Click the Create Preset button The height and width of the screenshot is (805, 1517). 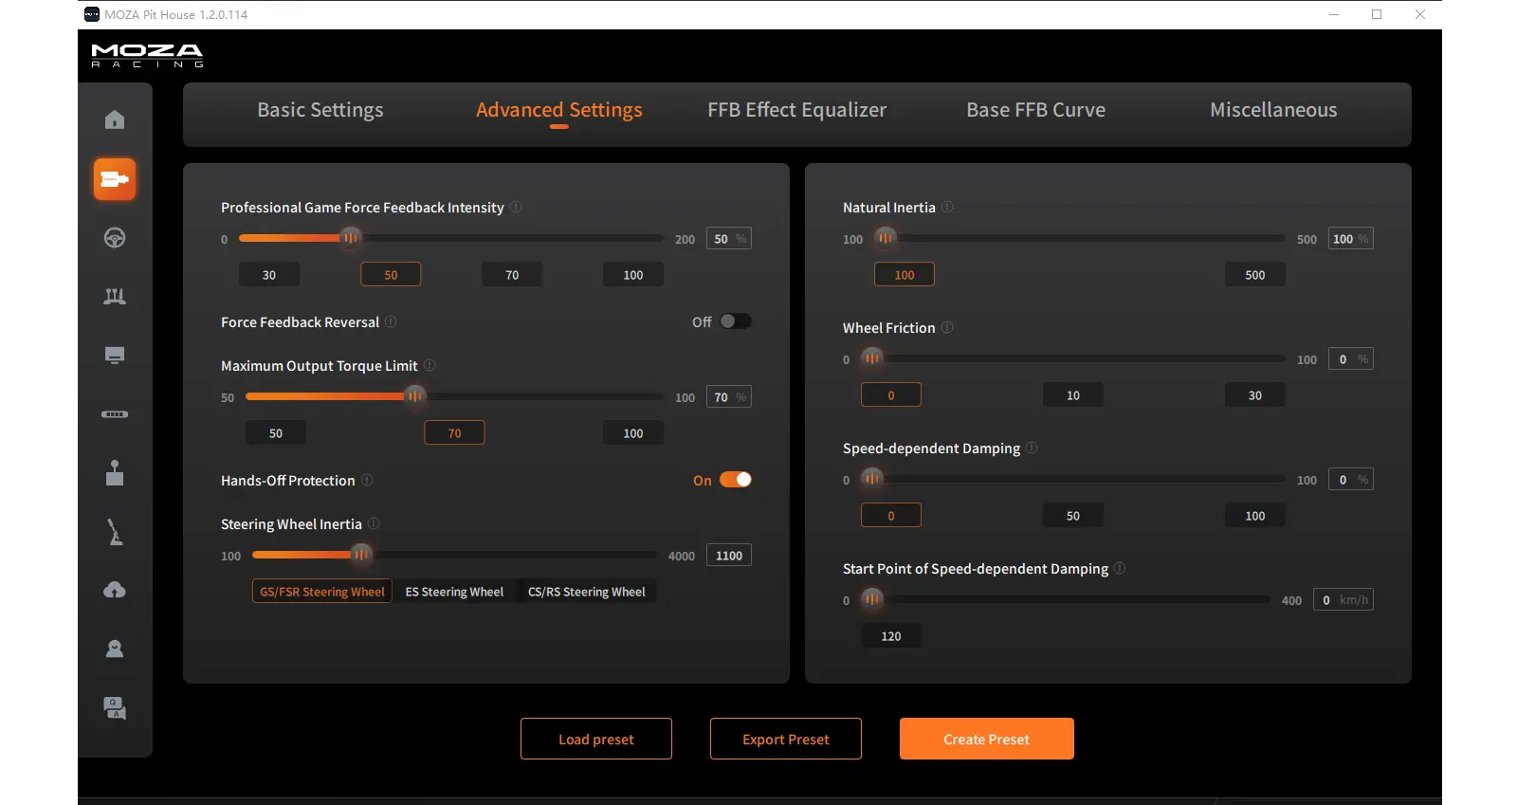[986, 739]
